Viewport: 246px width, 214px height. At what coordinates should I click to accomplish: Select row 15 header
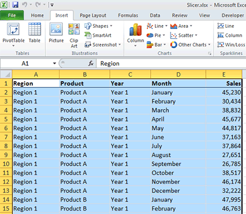click(6, 208)
